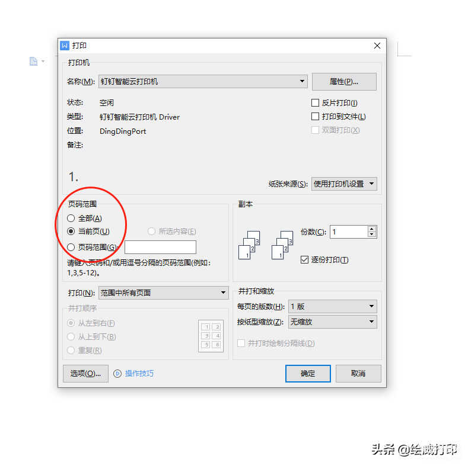Expand the 按纸型缩放 scaling dropdown
This screenshot has height=466, width=468.
(333, 322)
